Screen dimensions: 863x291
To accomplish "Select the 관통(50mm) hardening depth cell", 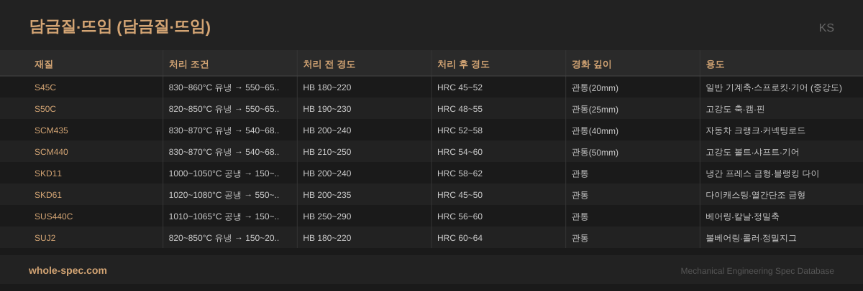I will point(595,152).
